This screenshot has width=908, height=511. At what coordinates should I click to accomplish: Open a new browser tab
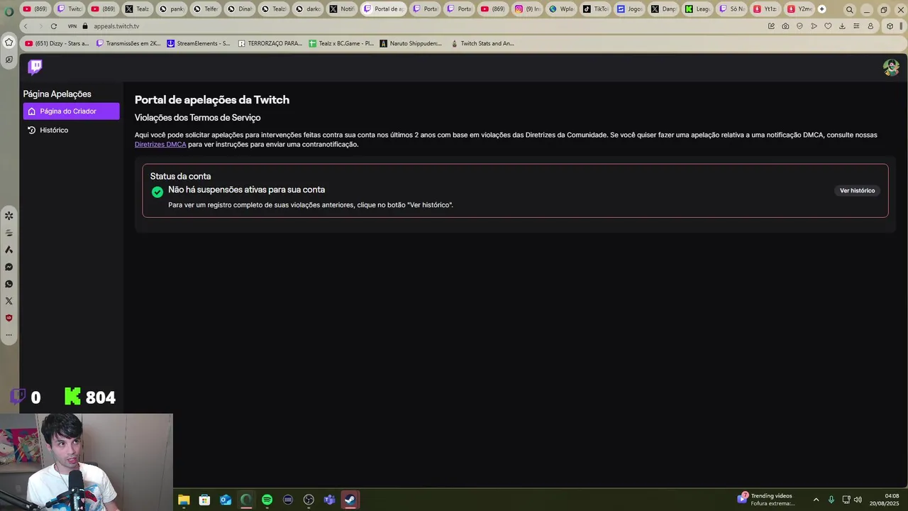821,9
